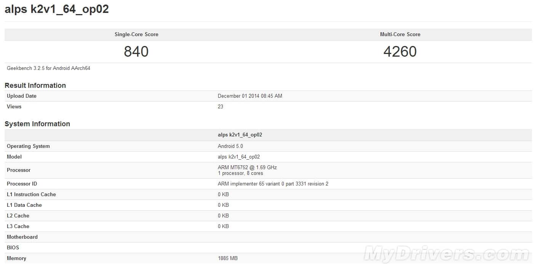Select the Multi-Core Score column header
This screenshot has width=534, height=268.
(400, 34)
